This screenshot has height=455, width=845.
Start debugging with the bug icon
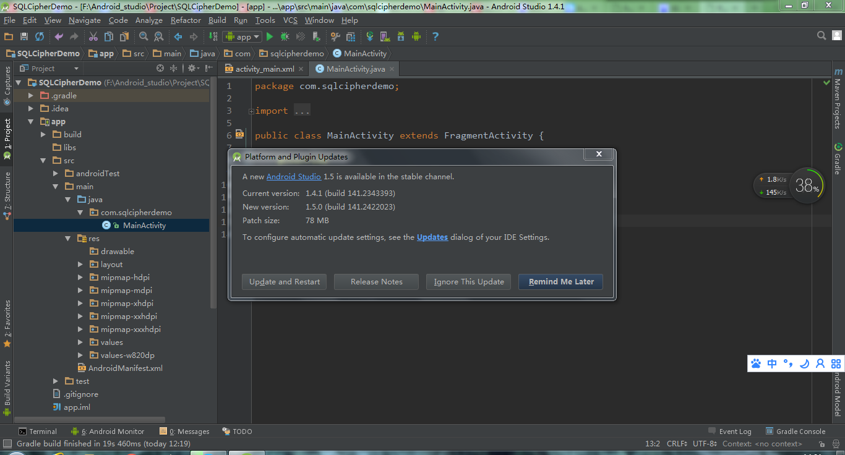(x=285, y=36)
